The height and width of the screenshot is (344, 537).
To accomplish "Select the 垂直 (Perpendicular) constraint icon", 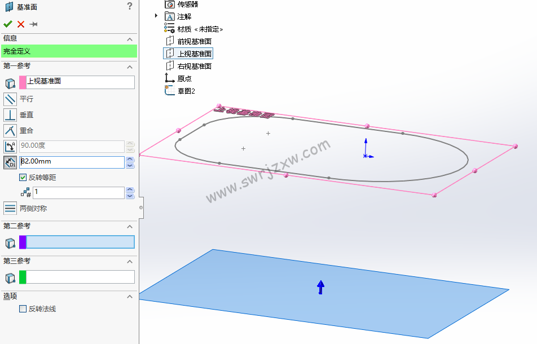I will click(10, 114).
